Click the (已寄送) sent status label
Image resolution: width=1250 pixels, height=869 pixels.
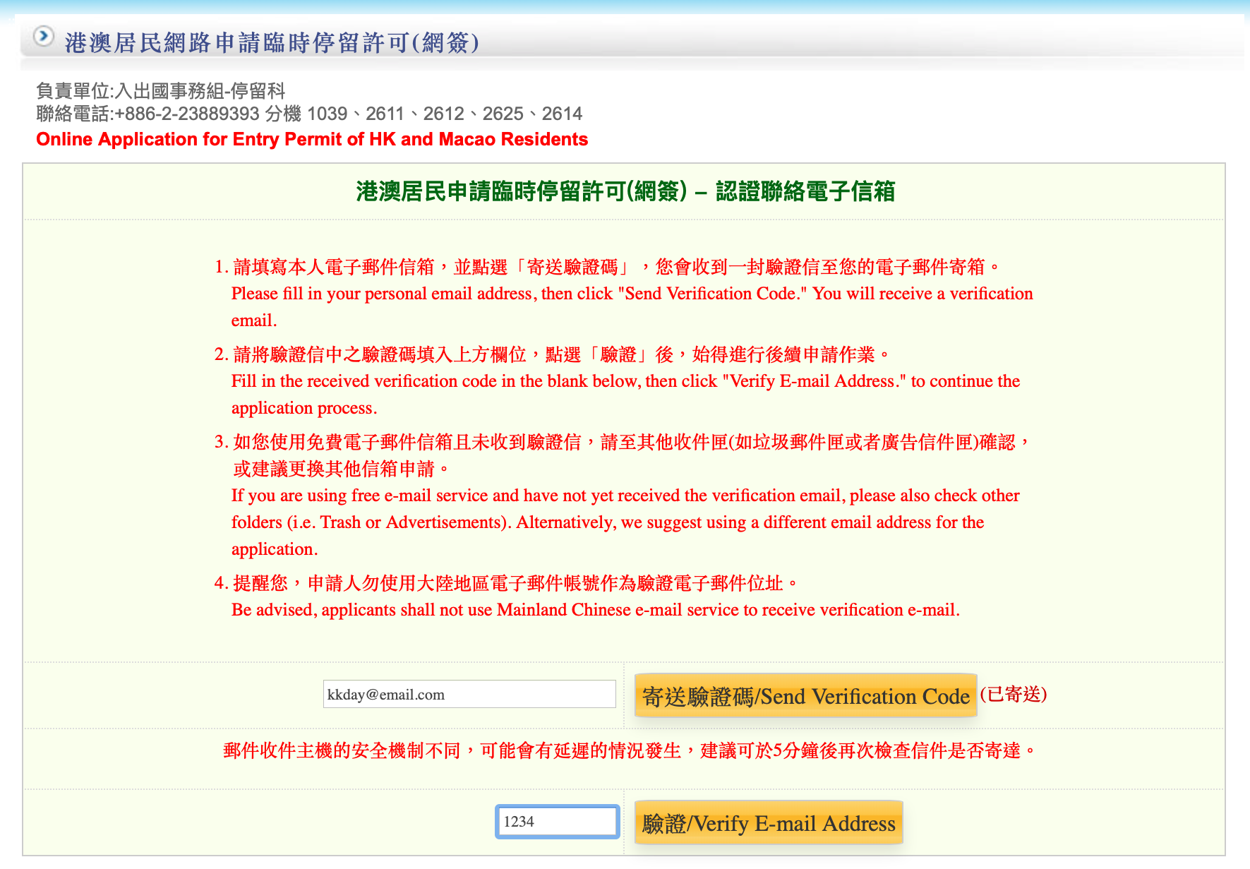pos(1013,695)
